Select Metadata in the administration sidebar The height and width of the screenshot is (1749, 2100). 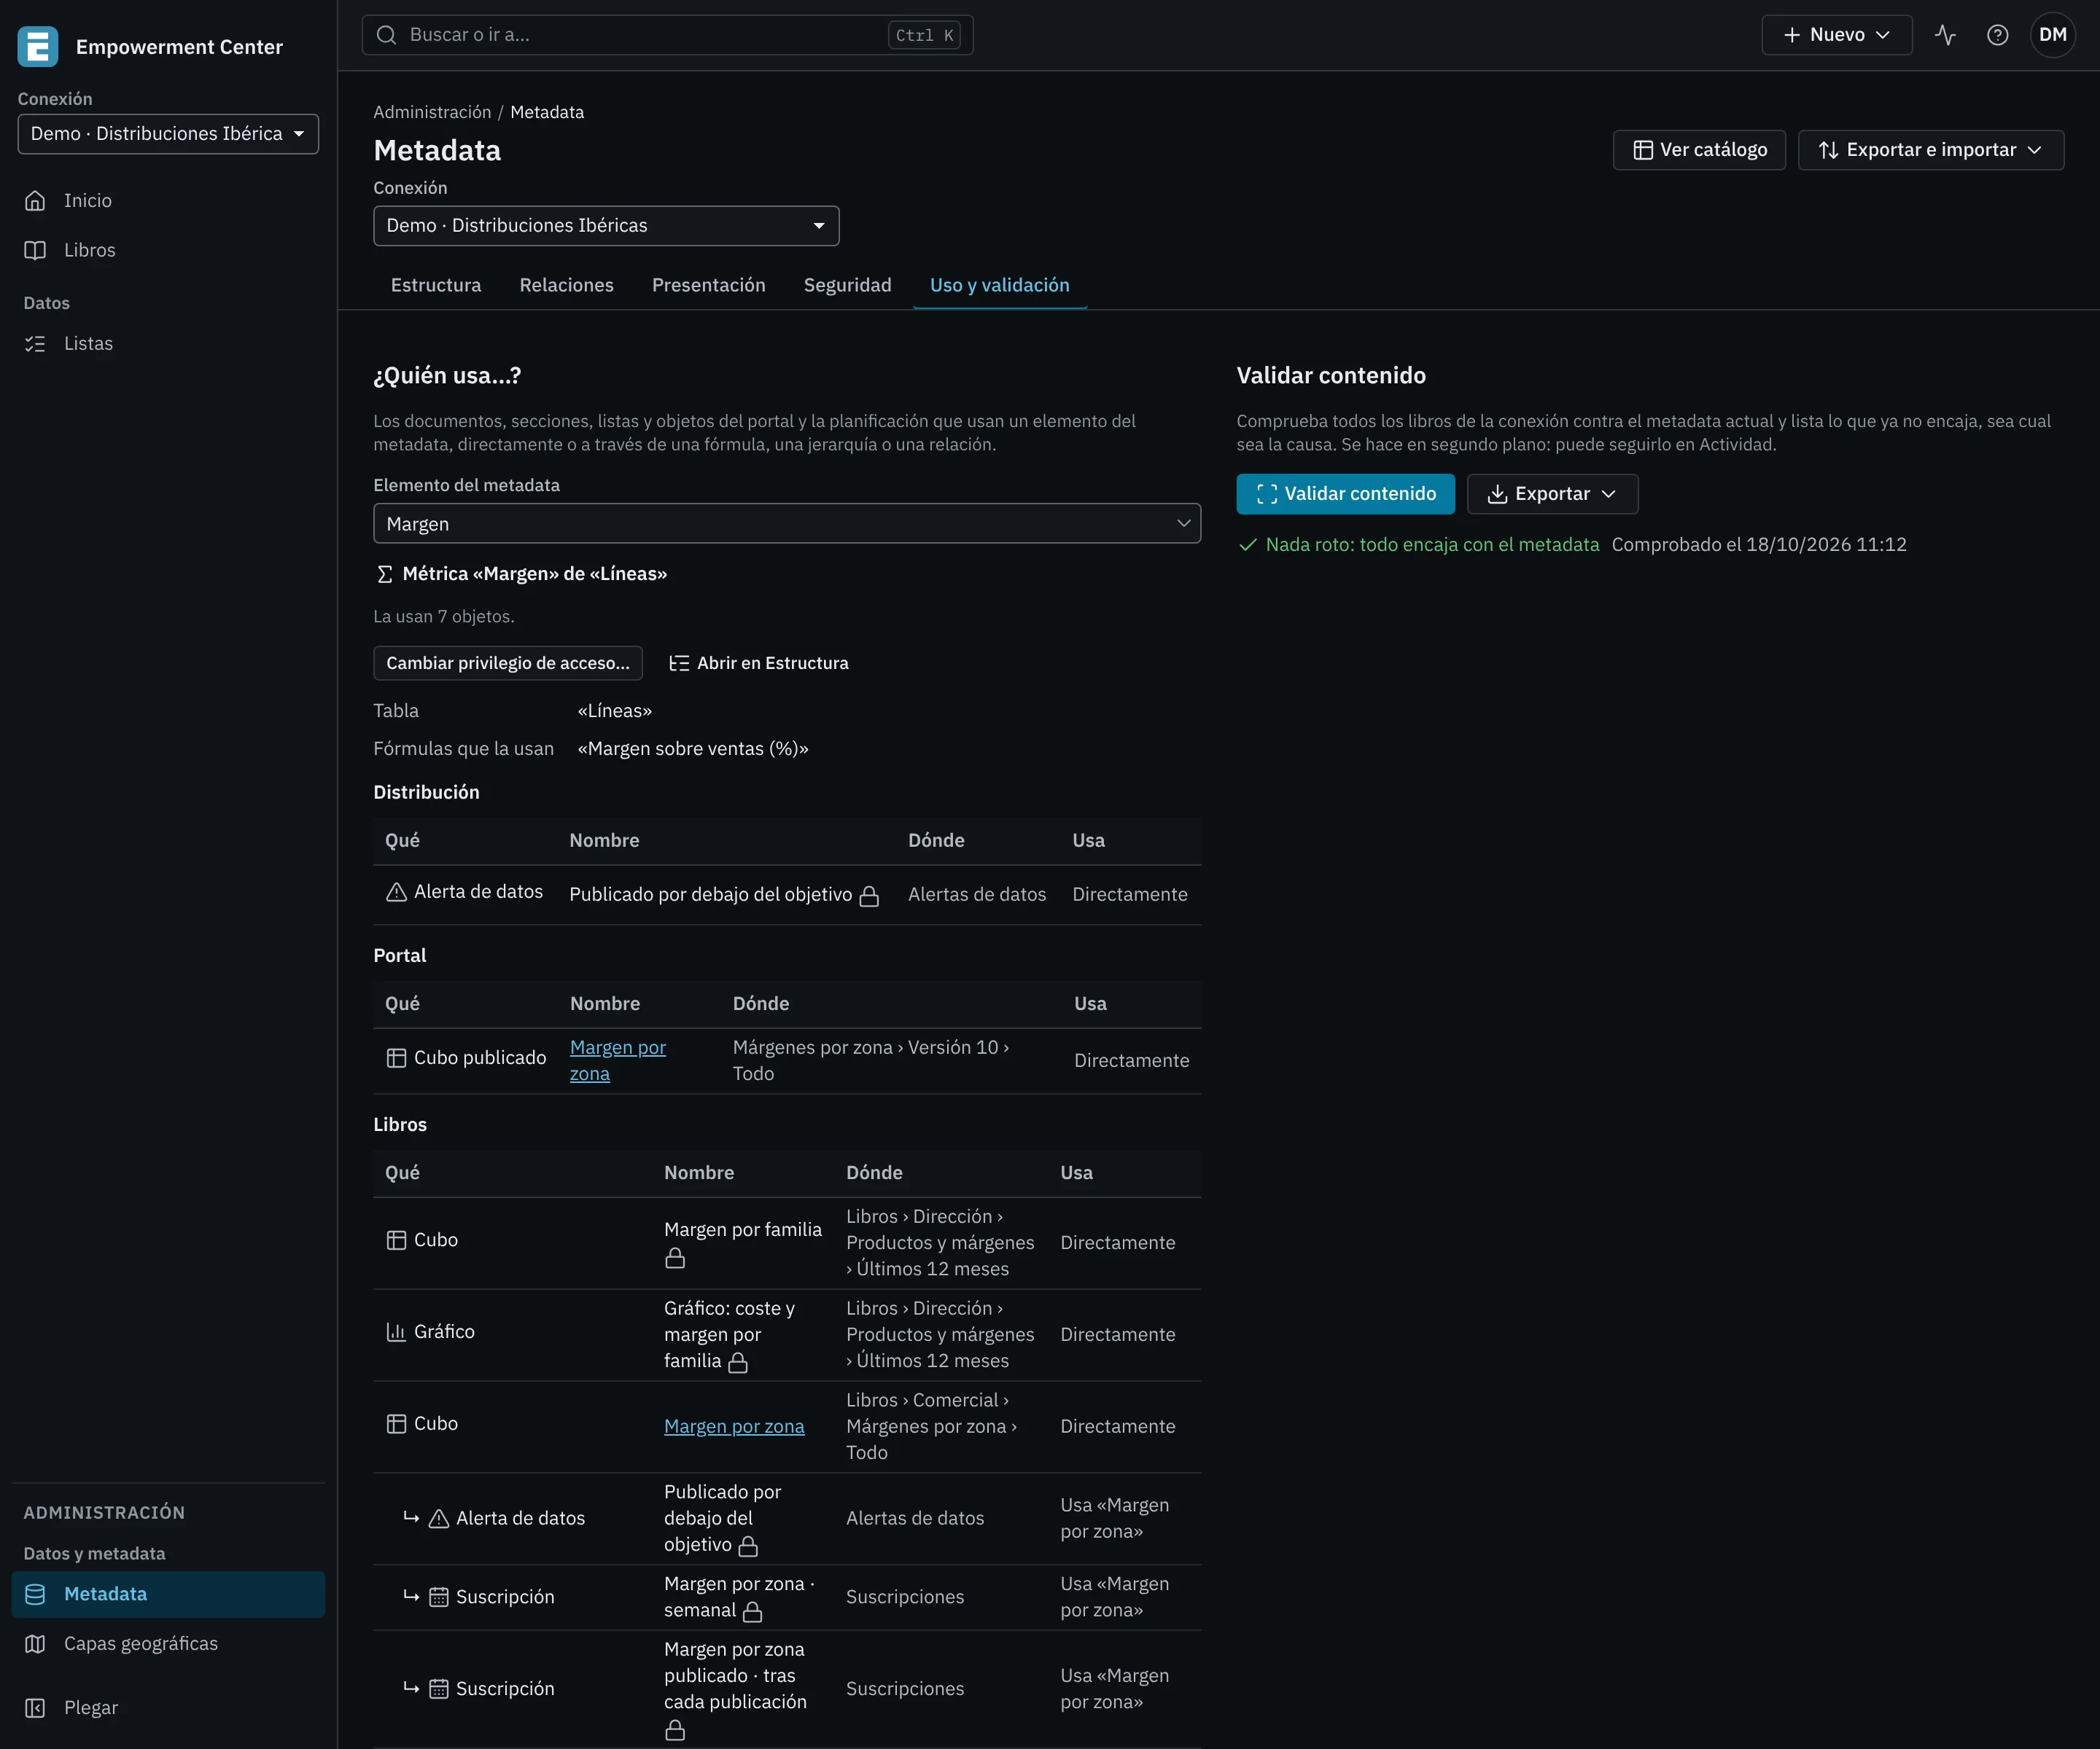click(x=168, y=1594)
